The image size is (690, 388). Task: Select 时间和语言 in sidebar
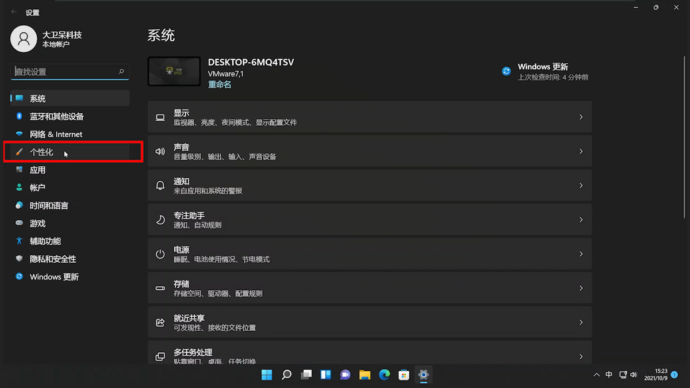pyautogui.click(x=70, y=205)
